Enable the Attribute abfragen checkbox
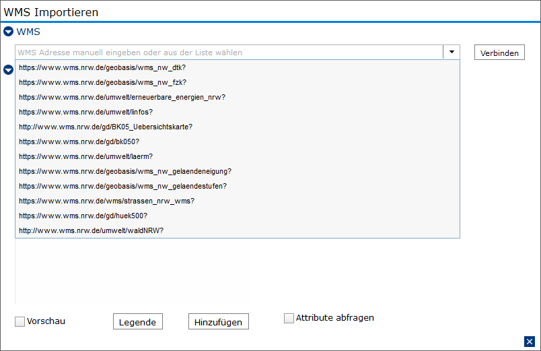541x351 pixels. (x=289, y=318)
